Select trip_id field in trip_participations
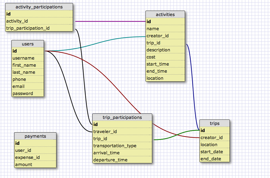 122,139
